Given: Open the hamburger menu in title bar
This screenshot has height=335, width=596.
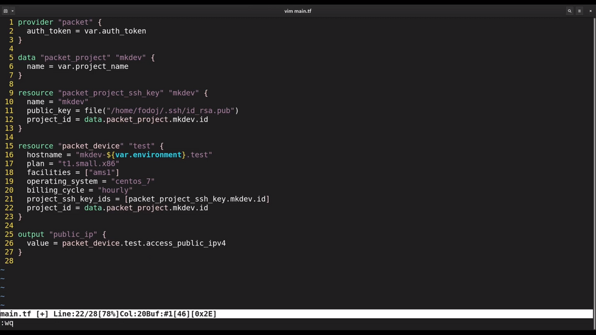Looking at the screenshot, I should tap(579, 11).
